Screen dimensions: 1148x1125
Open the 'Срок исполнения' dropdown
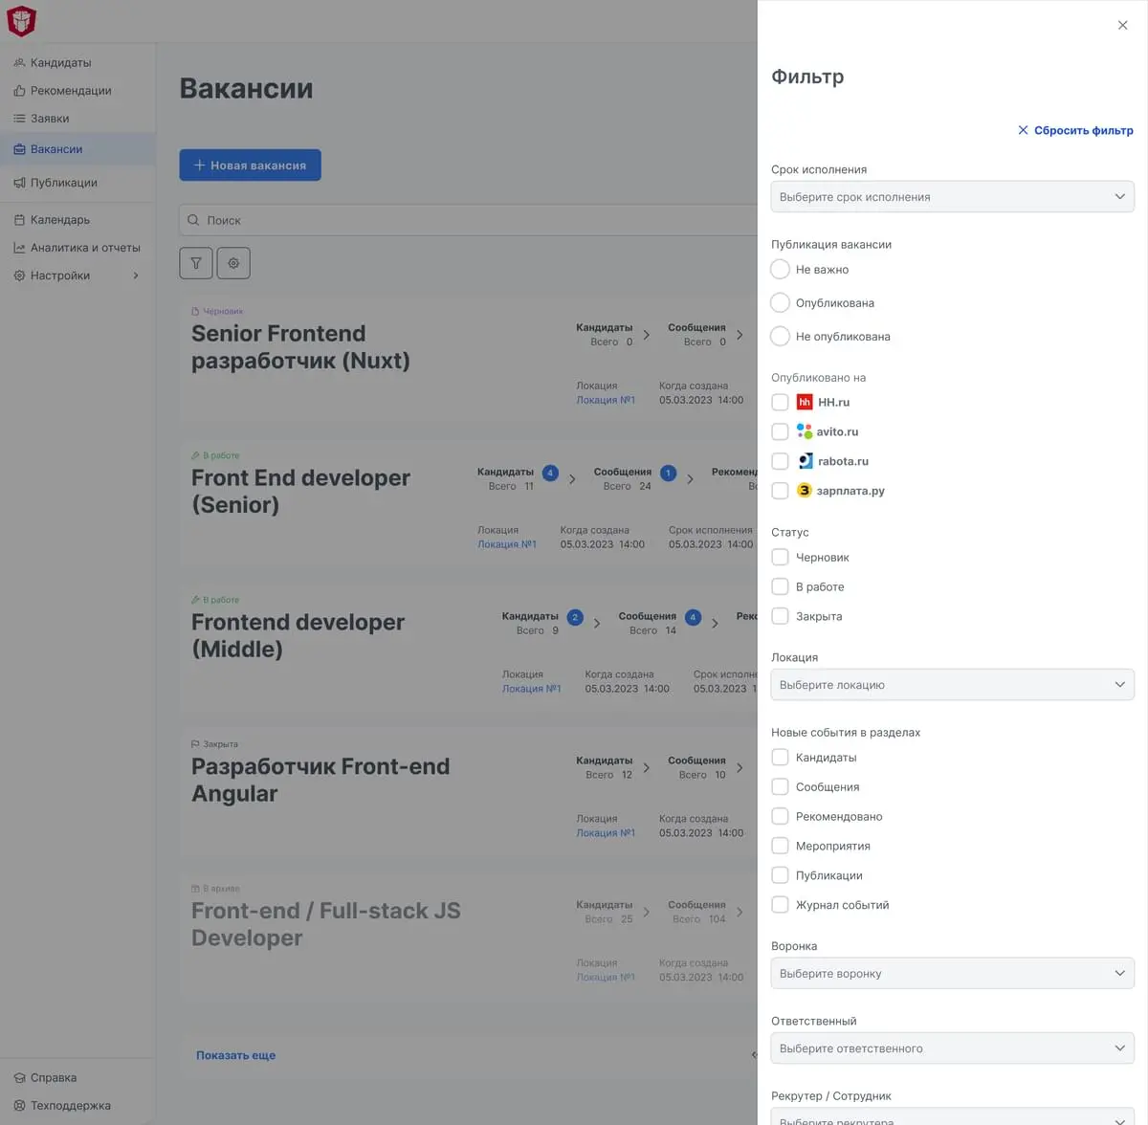tap(952, 197)
